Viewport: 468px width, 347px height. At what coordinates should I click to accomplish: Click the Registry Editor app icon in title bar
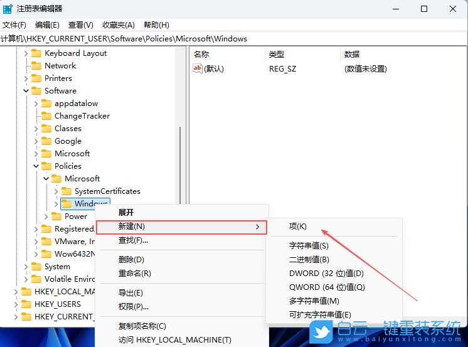click(7, 9)
